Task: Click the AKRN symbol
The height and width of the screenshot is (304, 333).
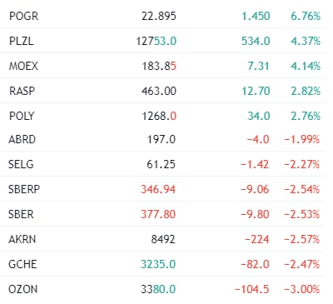Action: 22,239
